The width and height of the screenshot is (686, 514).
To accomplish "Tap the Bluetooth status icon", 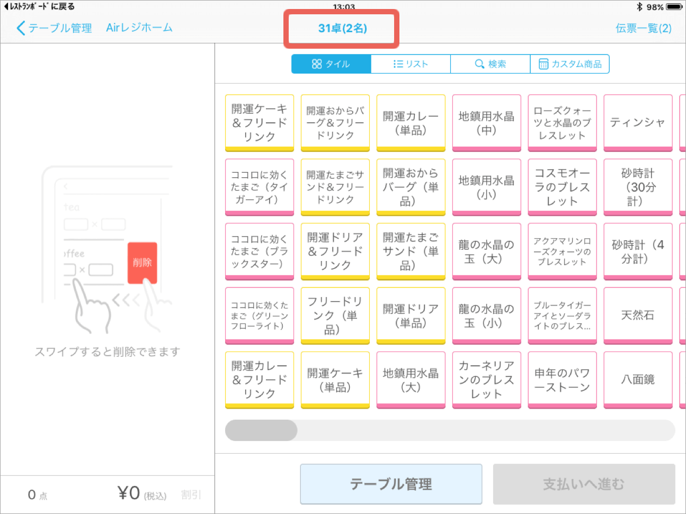I will click(x=639, y=7).
